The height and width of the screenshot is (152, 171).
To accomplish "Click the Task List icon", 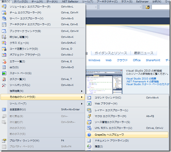I will pos(4,79).
